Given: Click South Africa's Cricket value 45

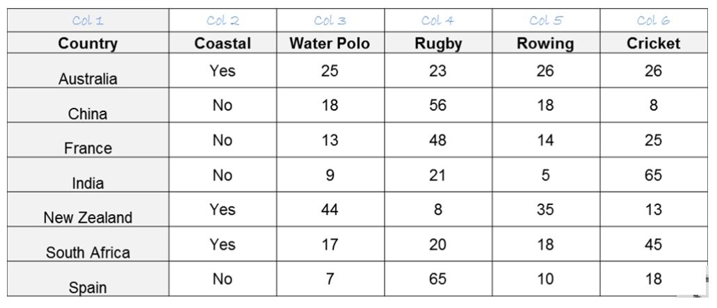Looking at the screenshot, I should pyautogui.click(x=653, y=245).
